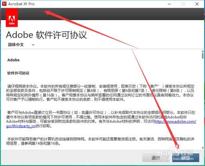Click the empty scrollbar track area
Screen dimensions: 205x166
pos(203,102)
